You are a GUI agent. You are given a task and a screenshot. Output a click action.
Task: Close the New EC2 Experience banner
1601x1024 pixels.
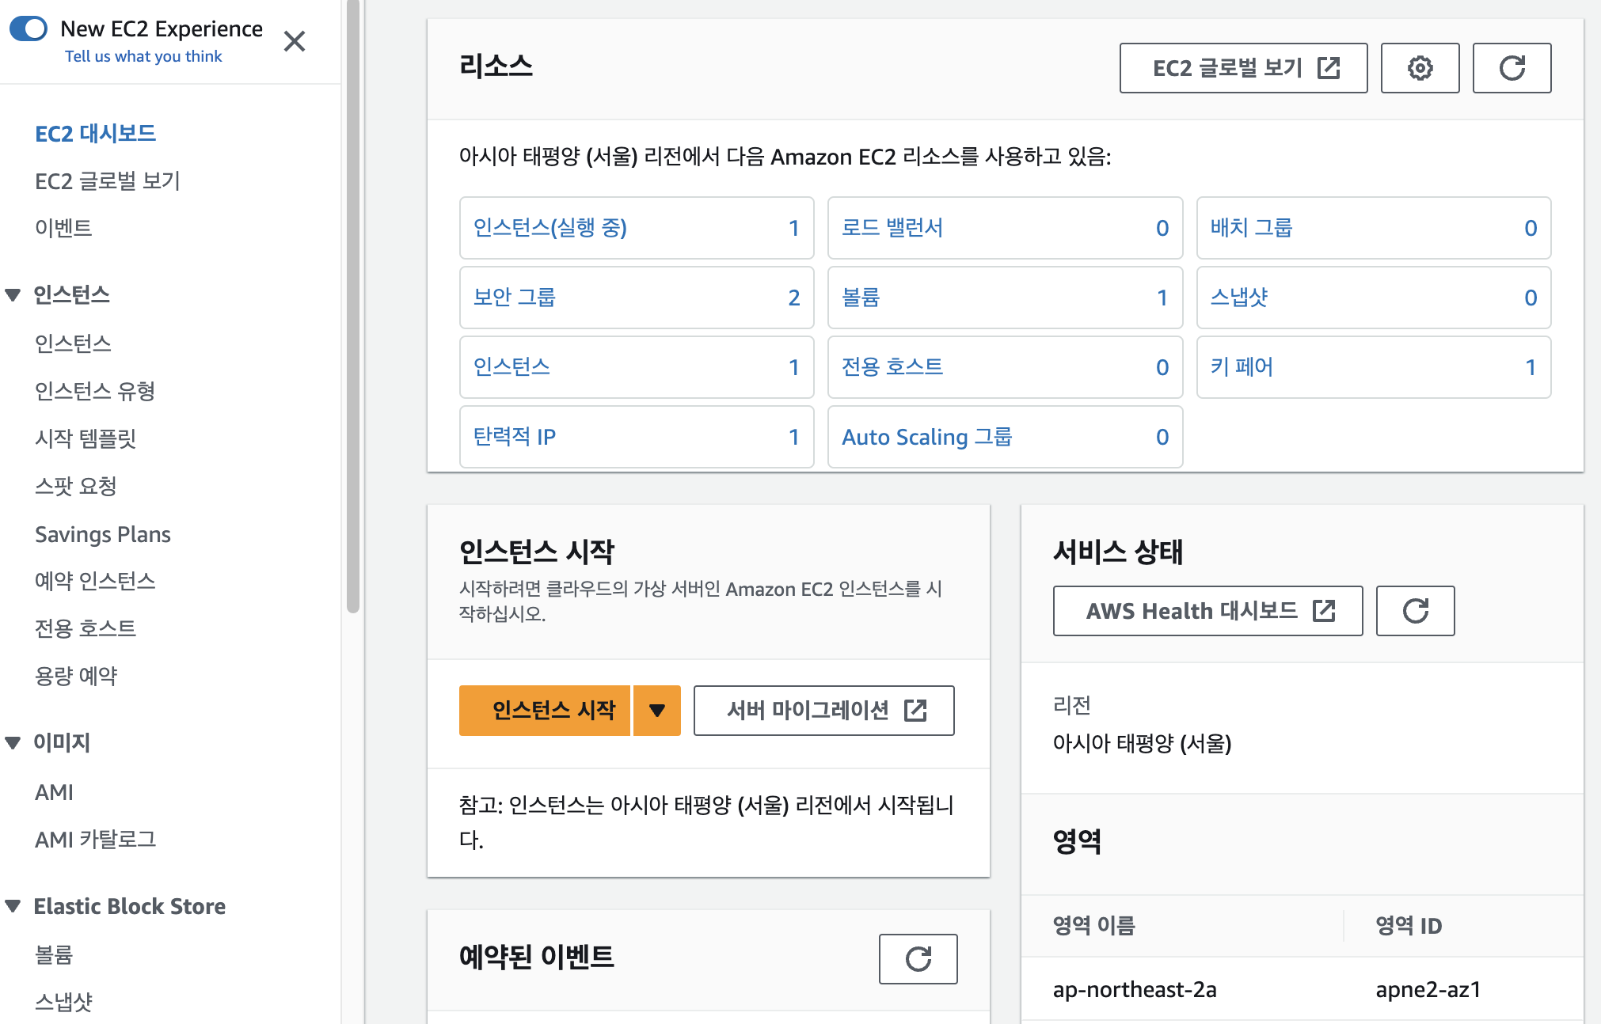(295, 41)
